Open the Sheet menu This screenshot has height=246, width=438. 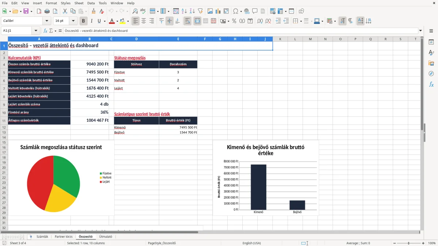click(79, 3)
